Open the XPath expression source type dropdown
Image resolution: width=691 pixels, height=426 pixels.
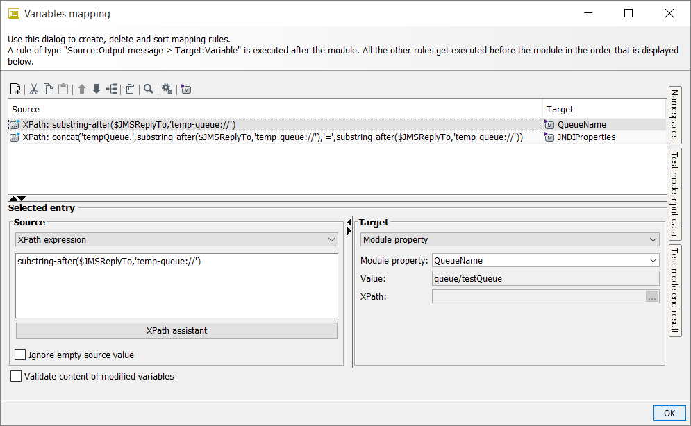(176, 239)
